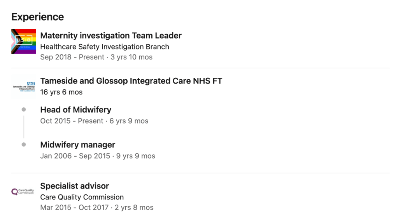398x222 pixels.
Task: Click the Care Quality Commission logo
Action: click(23, 192)
